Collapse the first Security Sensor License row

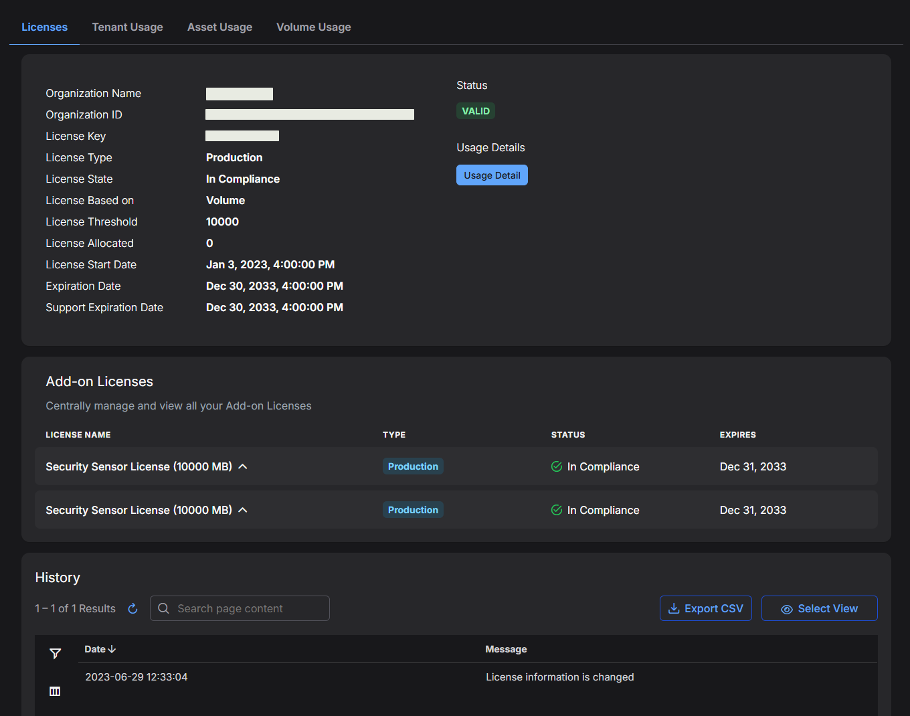pos(243,466)
